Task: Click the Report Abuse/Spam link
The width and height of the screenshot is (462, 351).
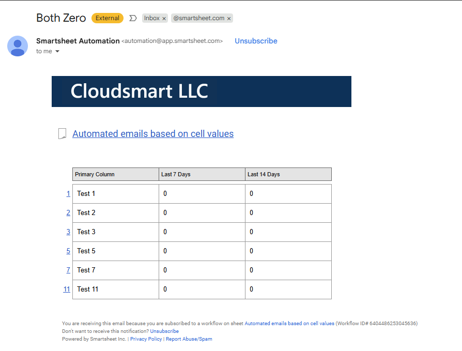Action: [189, 339]
